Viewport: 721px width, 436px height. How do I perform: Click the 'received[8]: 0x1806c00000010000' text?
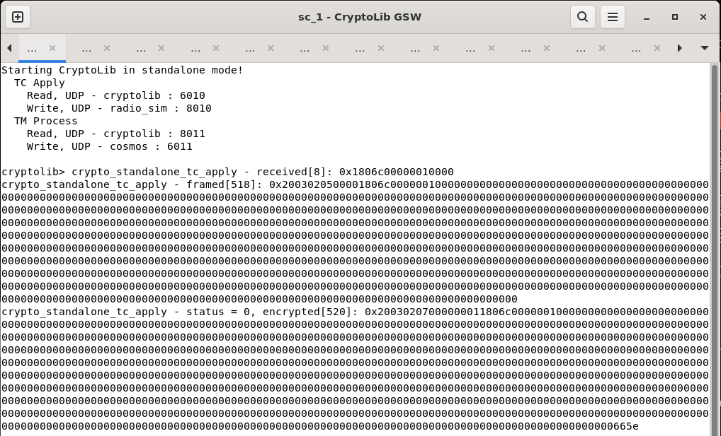[x=355, y=172]
